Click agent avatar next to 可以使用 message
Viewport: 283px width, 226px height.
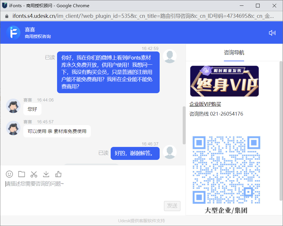coord(13,128)
